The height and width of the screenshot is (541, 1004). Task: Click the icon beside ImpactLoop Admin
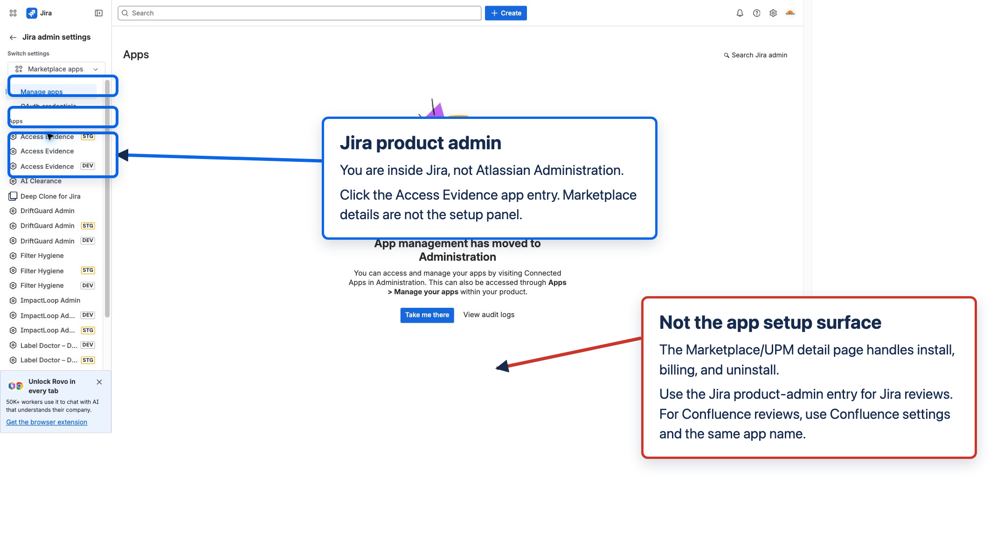pyautogui.click(x=13, y=301)
